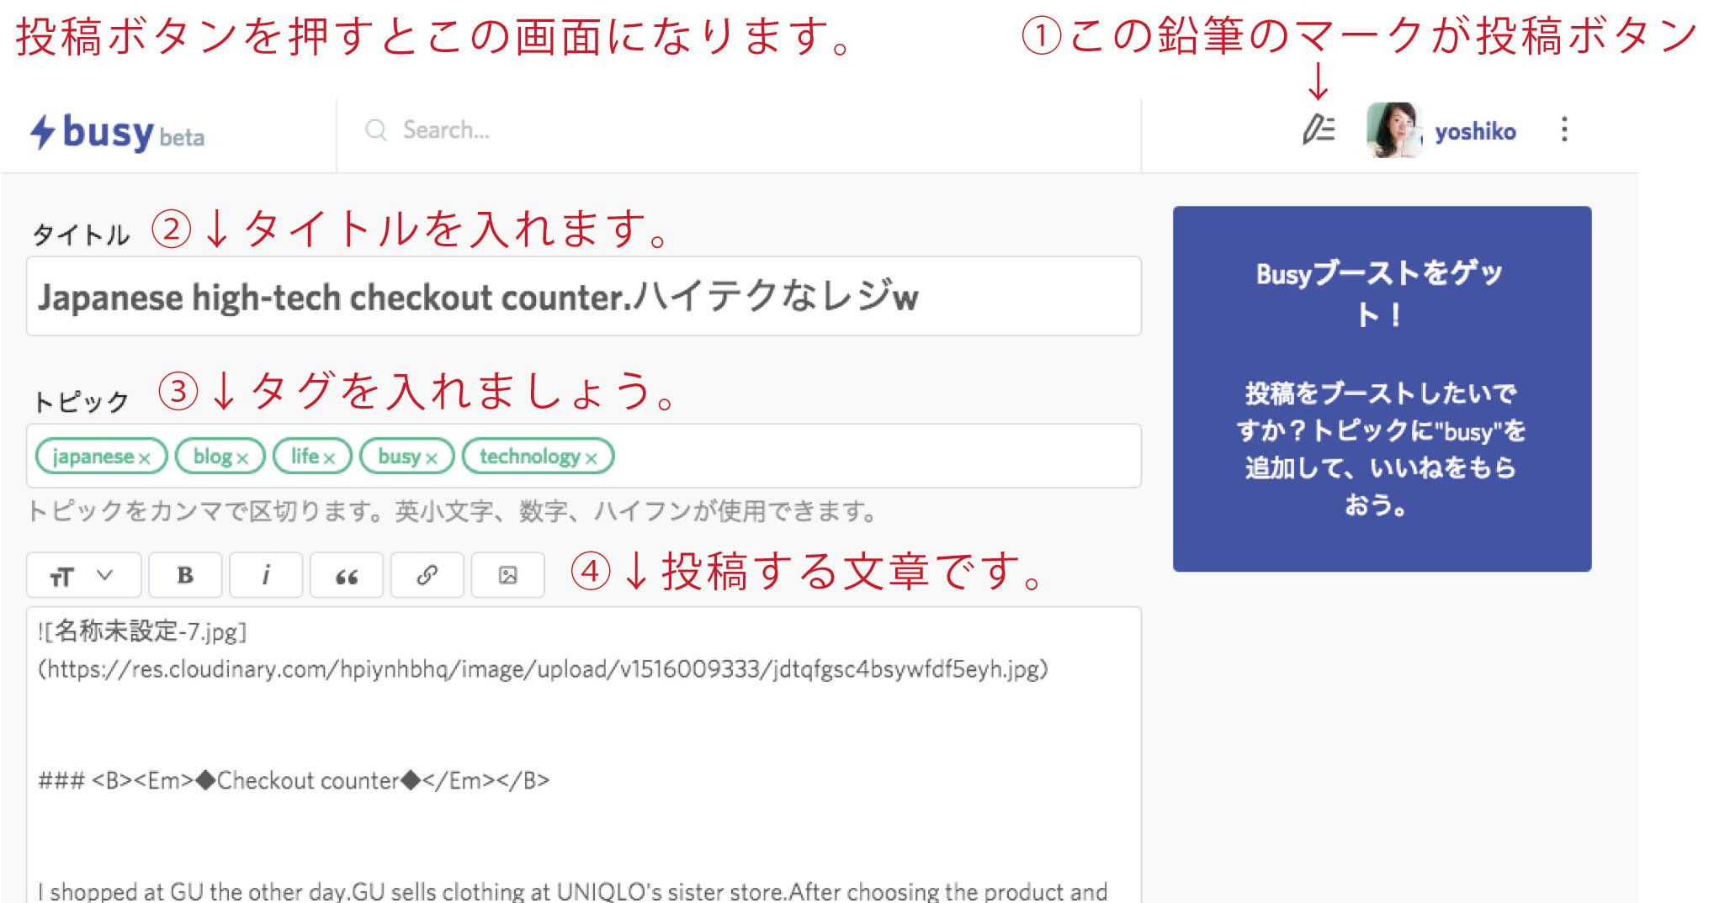Image resolution: width=1714 pixels, height=903 pixels.
Task: Remove the japanese tag
Action: tap(145, 458)
